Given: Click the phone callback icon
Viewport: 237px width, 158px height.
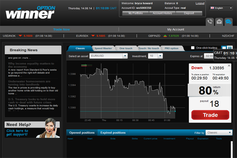Looking at the screenshot, I should 209,22.
